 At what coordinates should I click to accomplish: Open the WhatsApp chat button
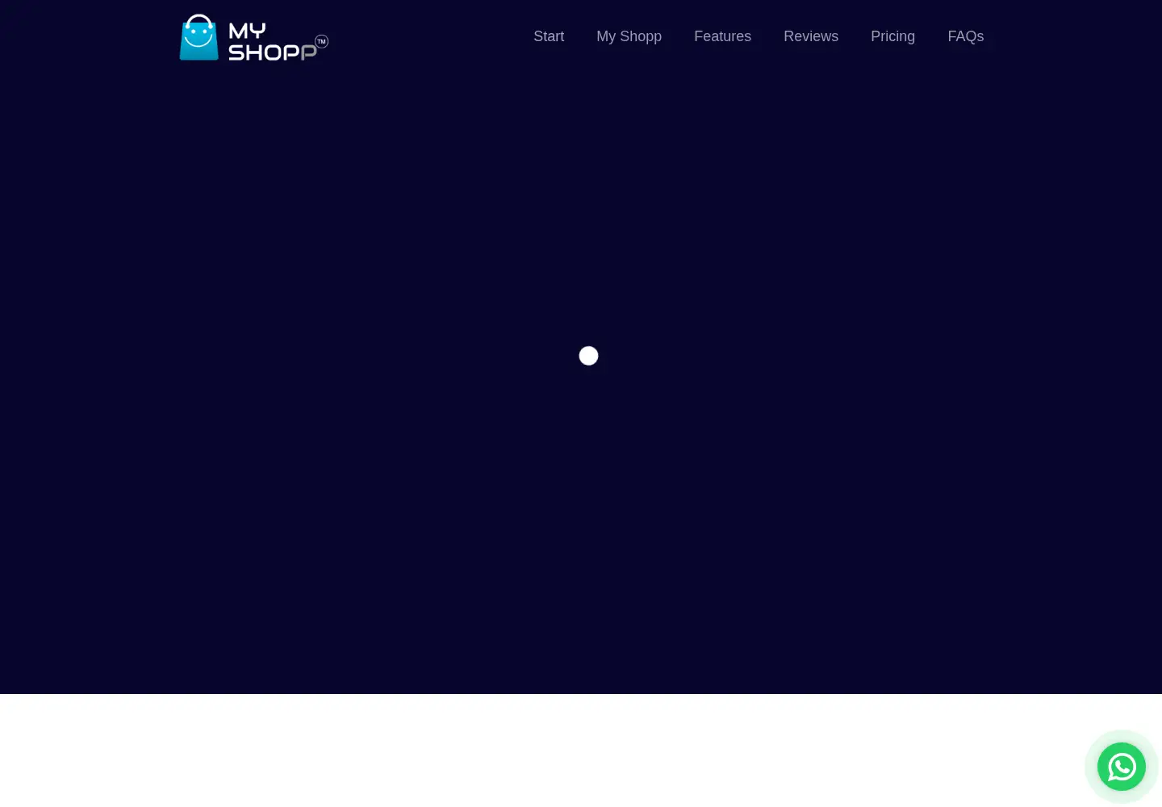(1122, 767)
